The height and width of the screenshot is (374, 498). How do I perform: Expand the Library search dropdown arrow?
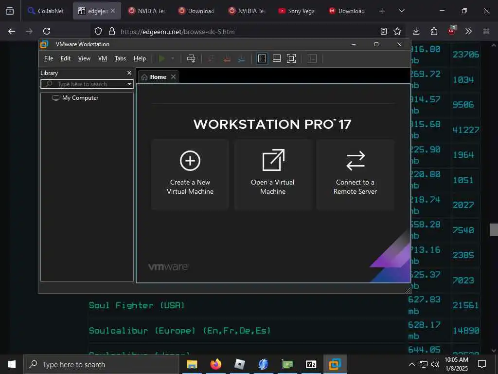pyautogui.click(x=129, y=84)
